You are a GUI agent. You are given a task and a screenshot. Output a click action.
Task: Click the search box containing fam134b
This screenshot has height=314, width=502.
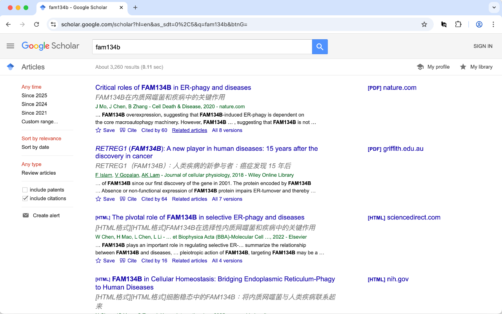(x=202, y=47)
